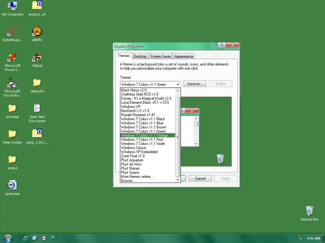
Task: Launch Internet Explorer from quick launch
Action: click(x=26, y=238)
